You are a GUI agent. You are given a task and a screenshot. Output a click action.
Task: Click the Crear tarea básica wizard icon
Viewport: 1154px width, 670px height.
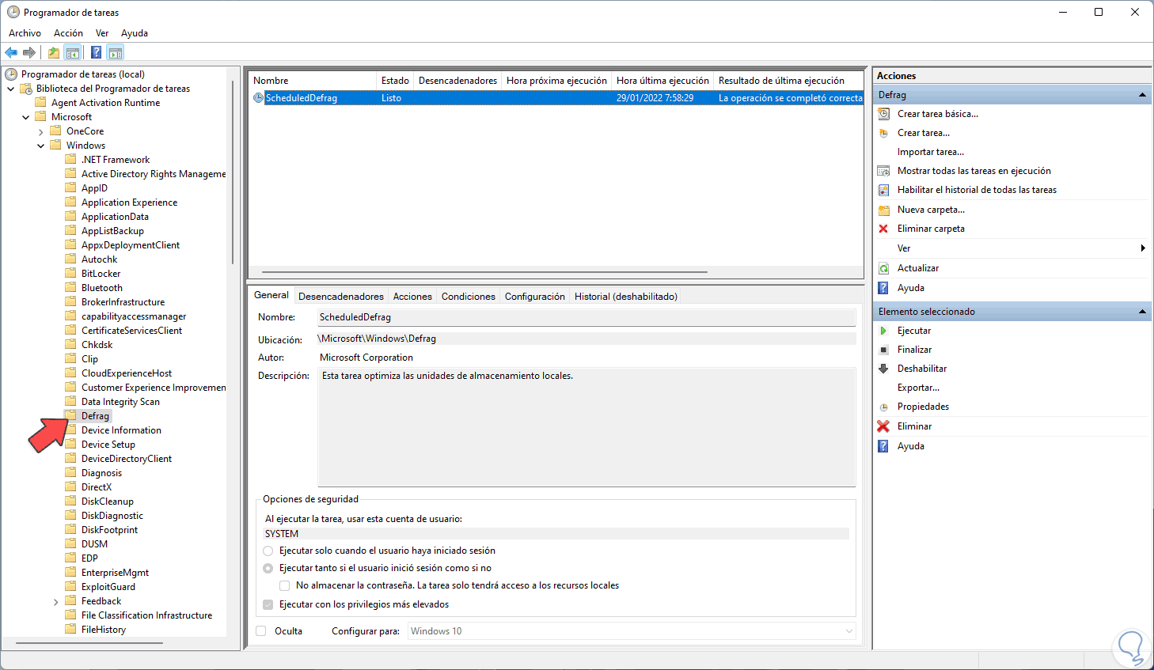pos(883,114)
